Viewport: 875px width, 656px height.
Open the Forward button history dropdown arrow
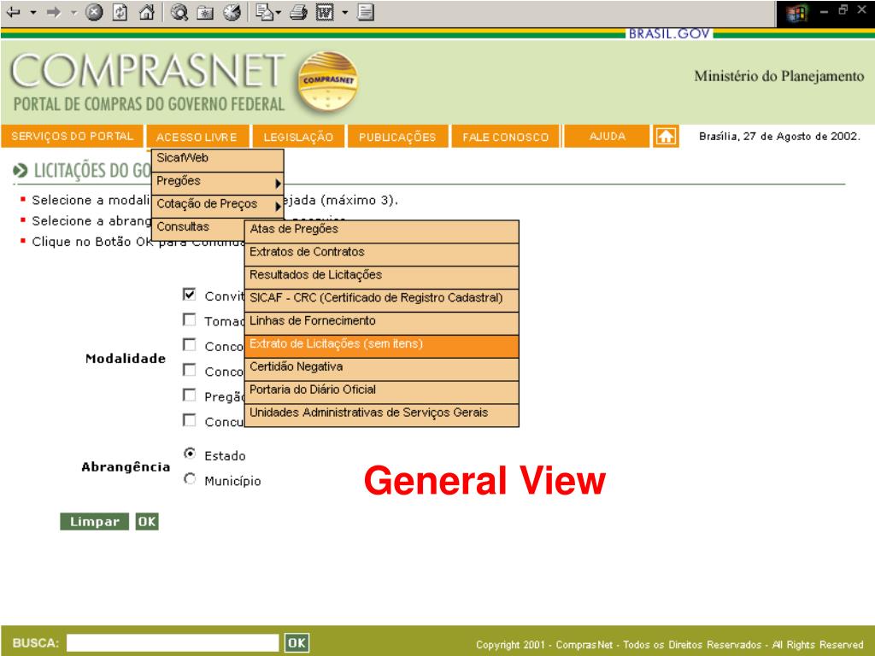(73, 12)
